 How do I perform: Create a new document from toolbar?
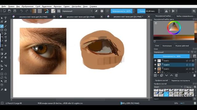click(x=4, y=11)
